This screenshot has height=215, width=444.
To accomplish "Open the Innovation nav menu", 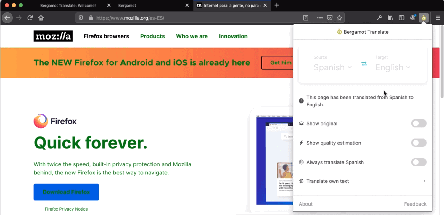I will 233,36.
